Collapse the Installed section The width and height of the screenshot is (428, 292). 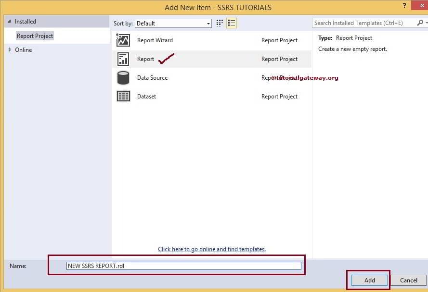click(9, 21)
